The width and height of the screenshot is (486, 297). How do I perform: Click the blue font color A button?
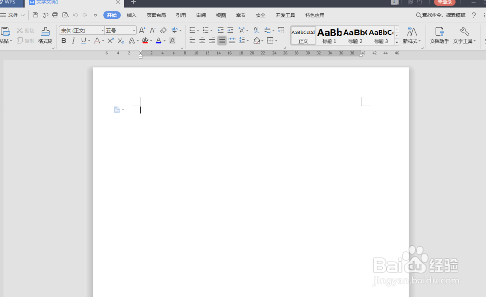click(159, 41)
